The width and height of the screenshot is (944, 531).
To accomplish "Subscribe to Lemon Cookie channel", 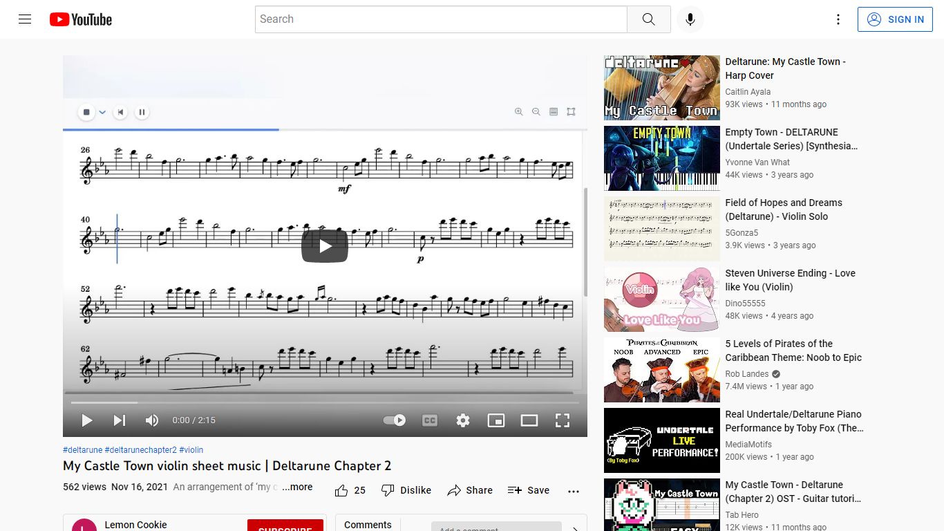I will click(285, 525).
